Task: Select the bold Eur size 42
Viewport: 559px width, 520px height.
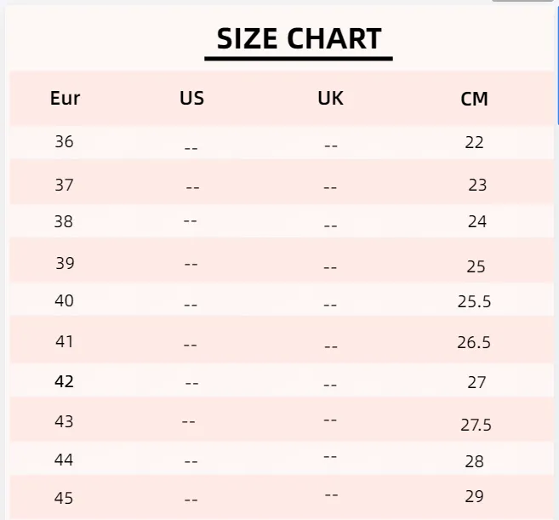Action: click(x=65, y=382)
